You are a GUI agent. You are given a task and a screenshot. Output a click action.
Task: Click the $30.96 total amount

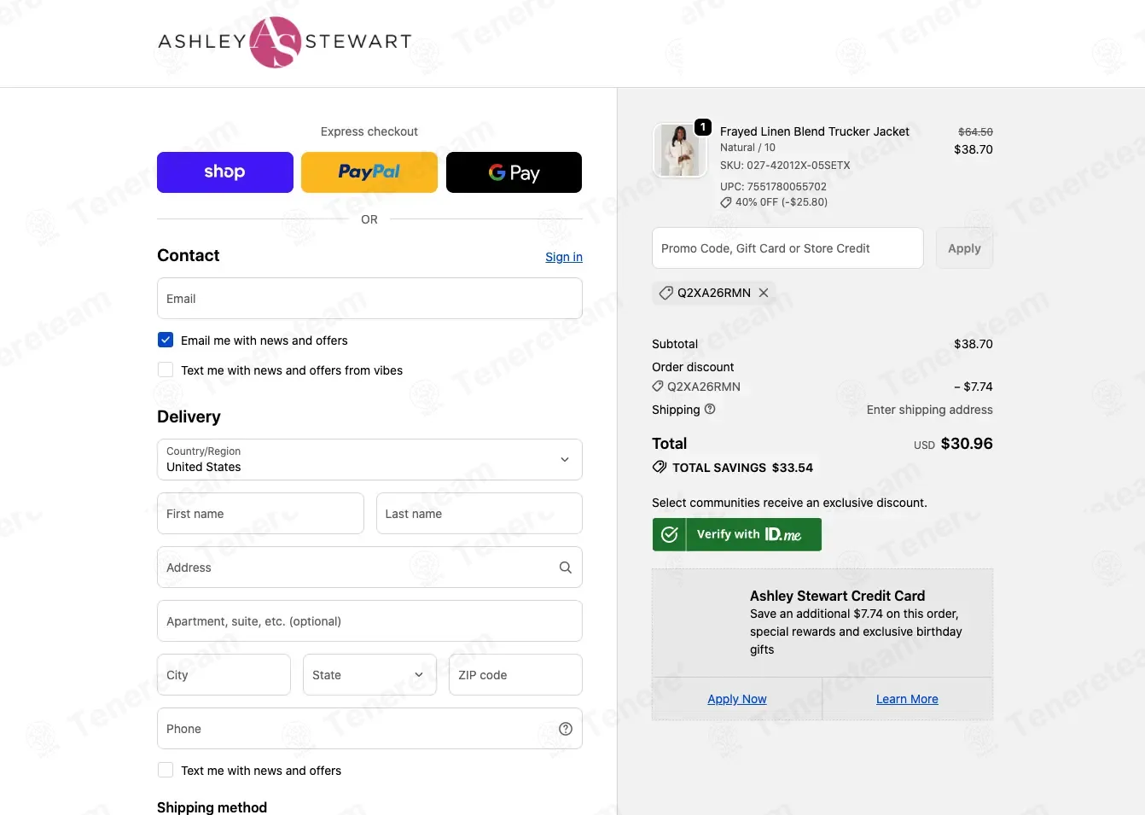[967, 443]
